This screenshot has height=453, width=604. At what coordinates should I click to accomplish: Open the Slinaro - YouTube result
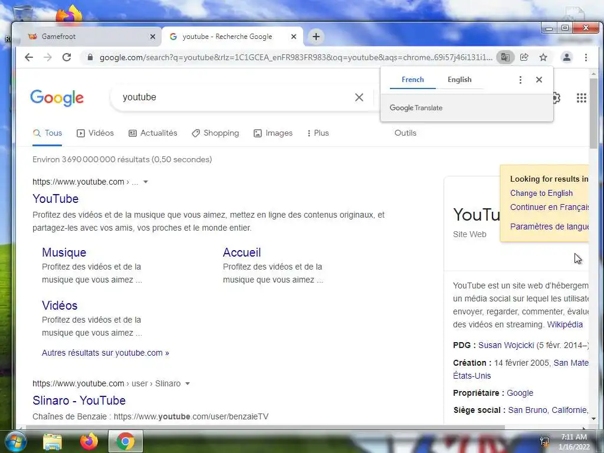point(79,401)
